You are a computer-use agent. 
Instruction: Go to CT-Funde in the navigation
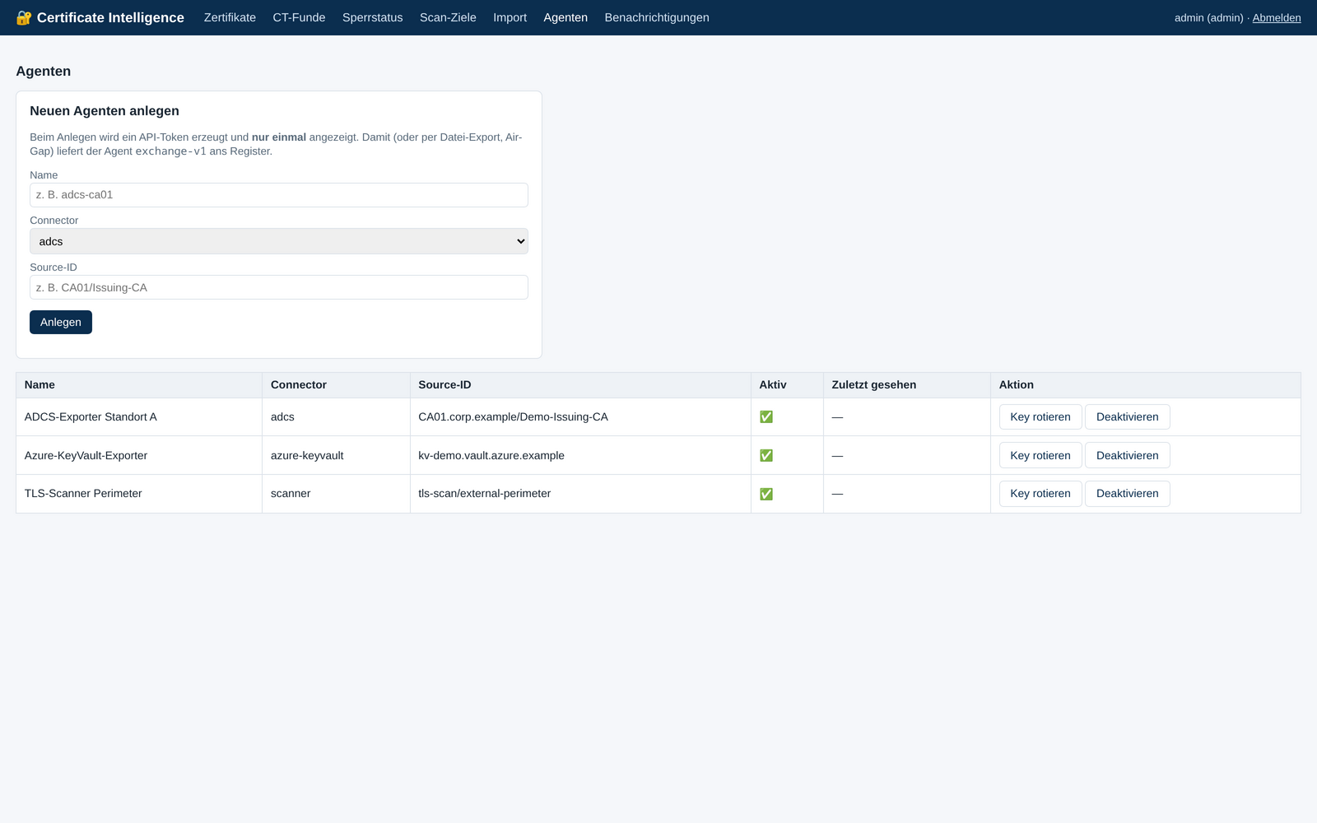click(x=299, y=17)
